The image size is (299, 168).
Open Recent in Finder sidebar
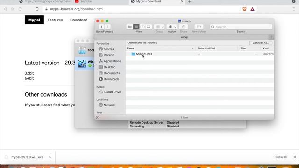click(x=106, y=55)
